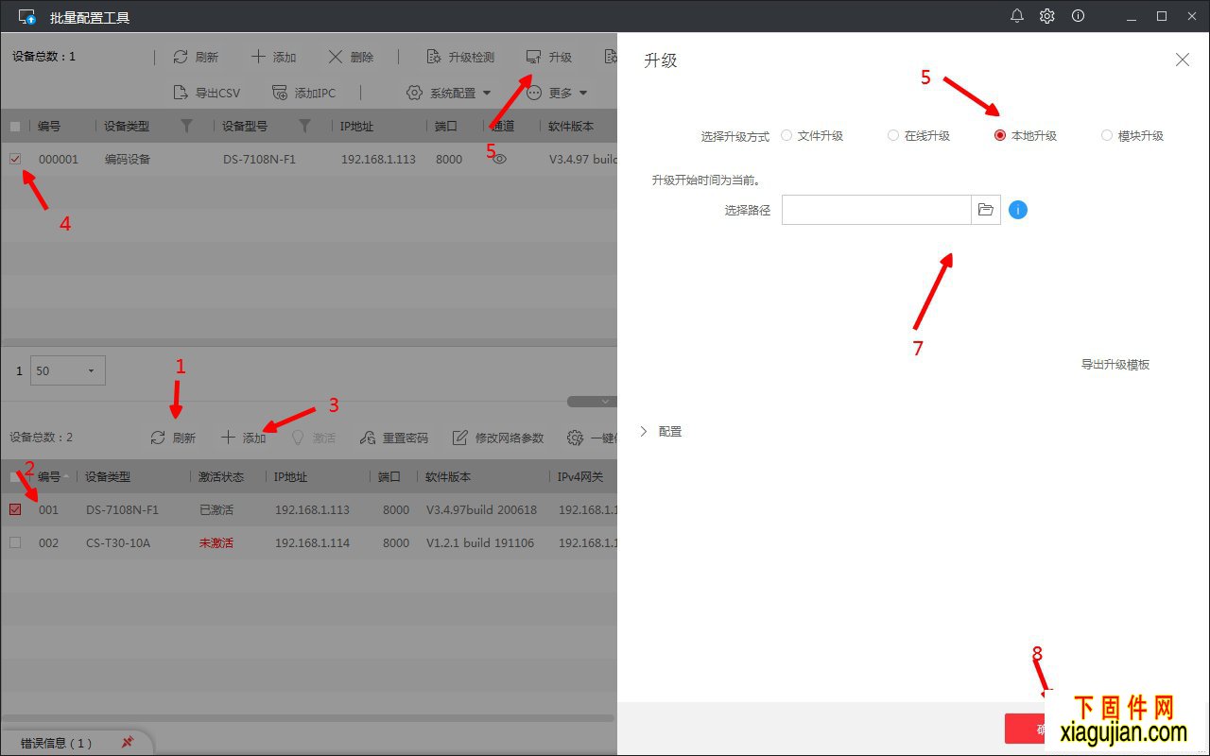Click the IP地址 header in upper table
This screenshot has height=756, width=1210.
(x=356, y=126)
